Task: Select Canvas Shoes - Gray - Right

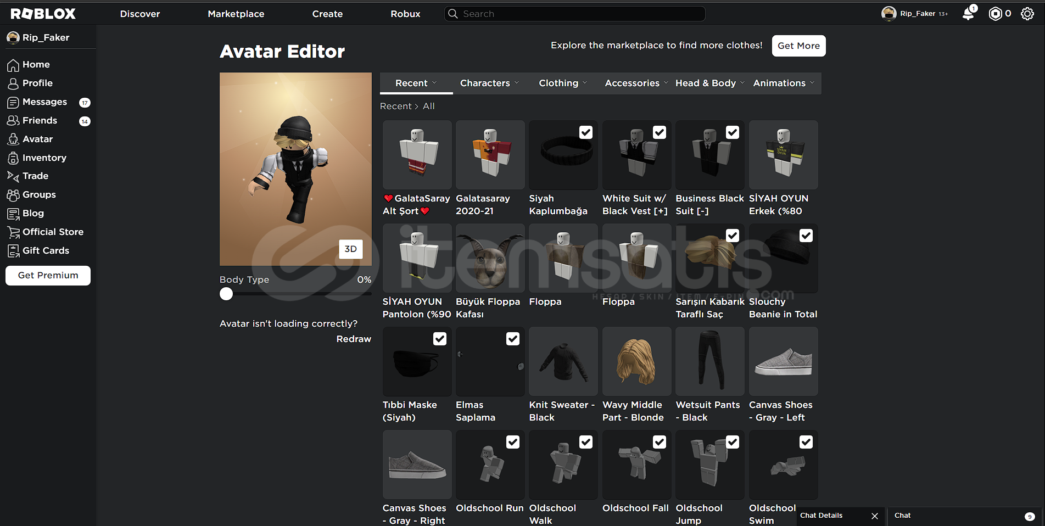Action: point(417,465)
